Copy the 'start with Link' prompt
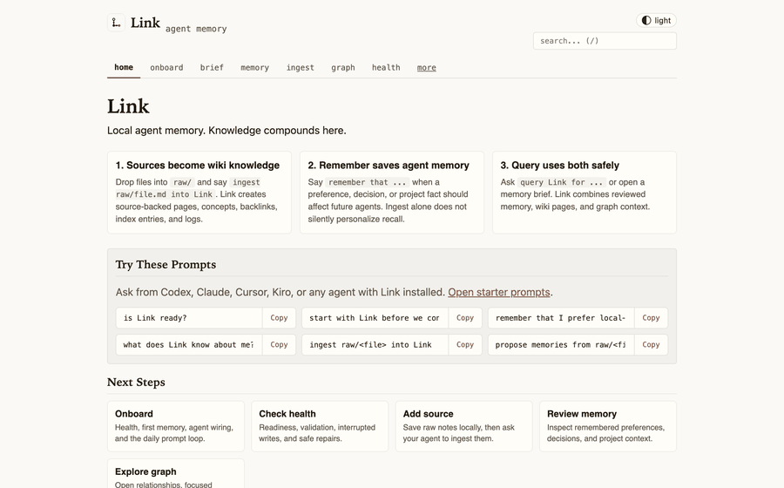This screenshot has width=784, height=488. (465, 318)
